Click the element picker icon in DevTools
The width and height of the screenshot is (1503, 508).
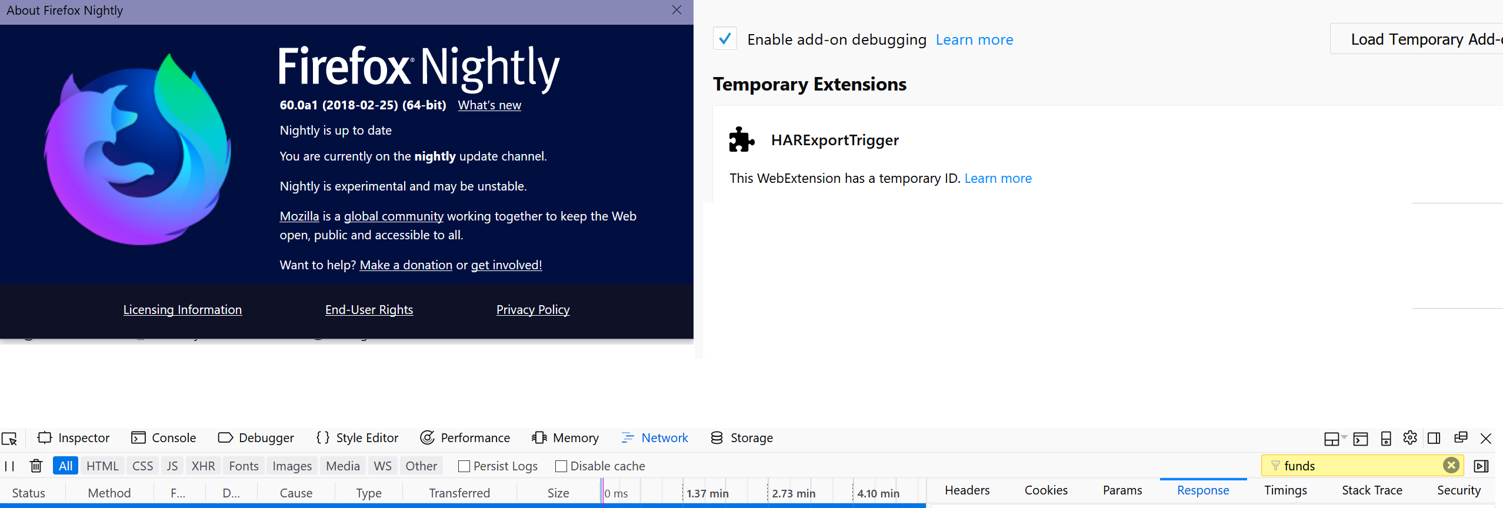tap(9, 439)
